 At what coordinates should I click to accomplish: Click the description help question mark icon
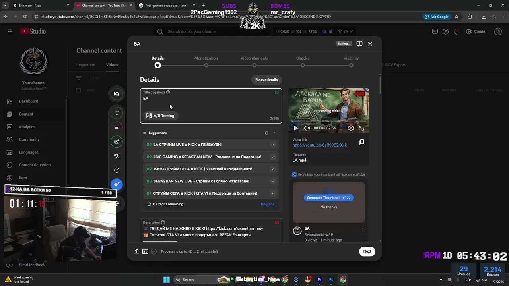pos(163,222)
